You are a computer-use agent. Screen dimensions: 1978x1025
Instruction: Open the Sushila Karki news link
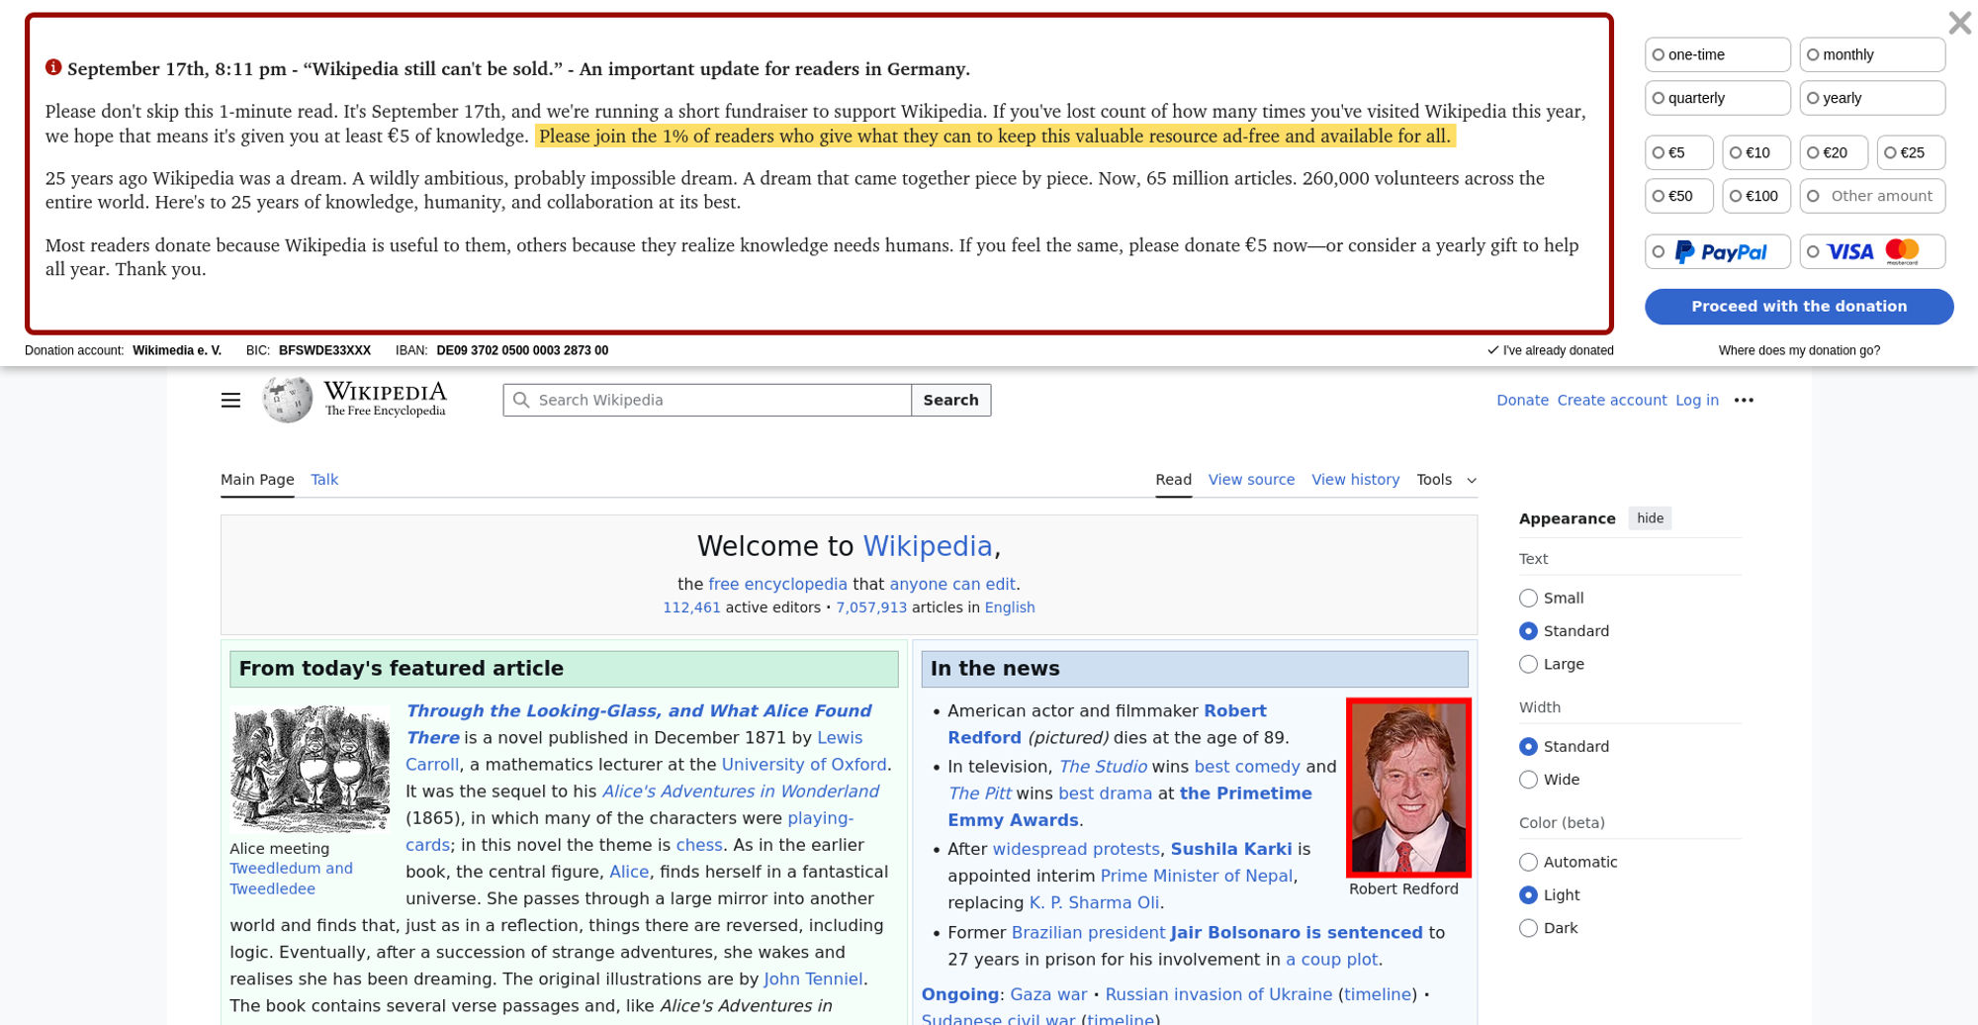pyautogui.click(x=1231, y=849)
